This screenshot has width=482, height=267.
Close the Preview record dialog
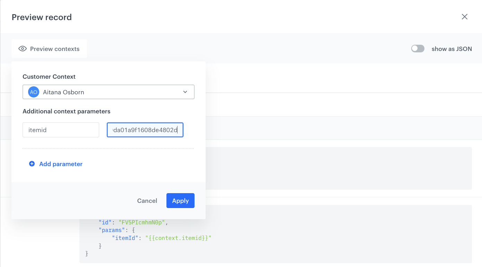click(465, 17)
